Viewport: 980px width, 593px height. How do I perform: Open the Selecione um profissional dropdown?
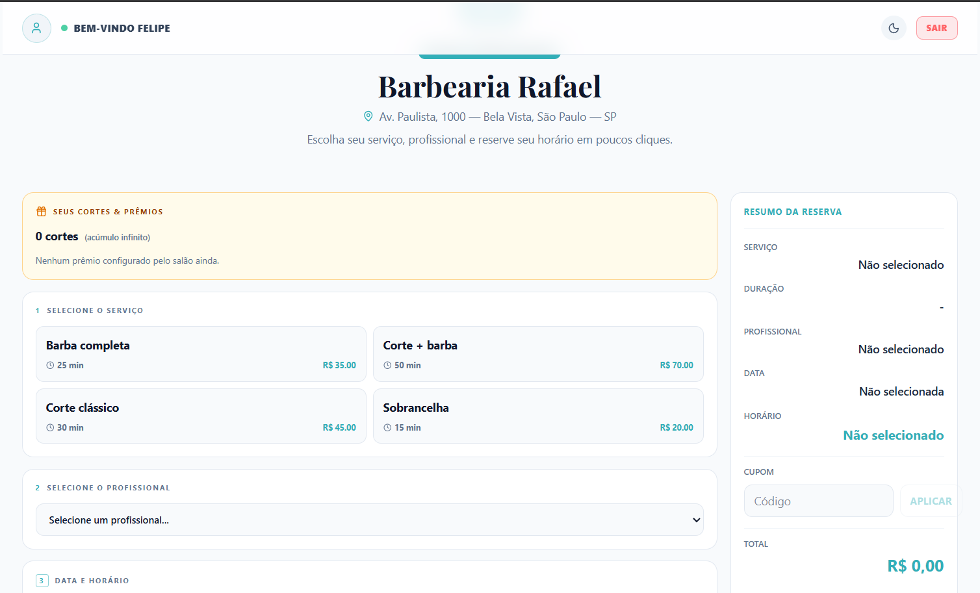click(370, 520)
